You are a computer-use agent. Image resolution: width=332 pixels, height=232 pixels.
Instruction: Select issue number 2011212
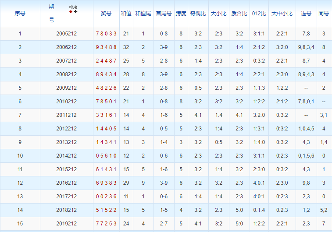pos(66,115)
